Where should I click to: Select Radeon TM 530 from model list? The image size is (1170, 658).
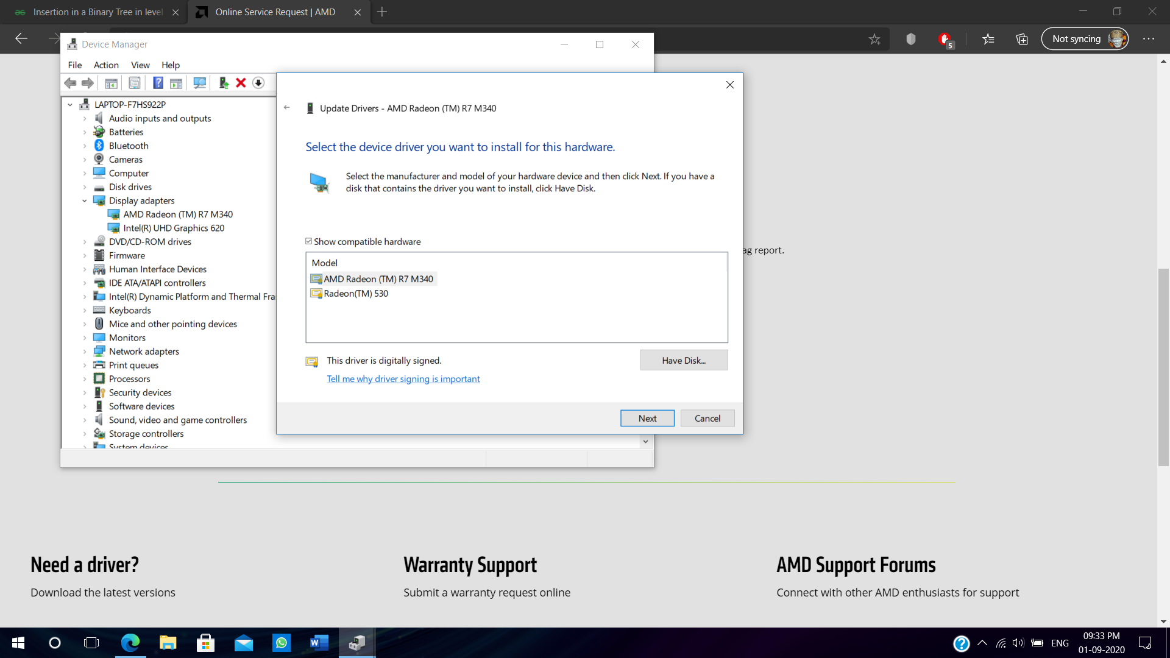(356, 292)
